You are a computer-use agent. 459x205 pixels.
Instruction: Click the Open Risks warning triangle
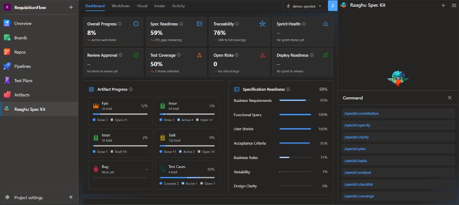click(x=262, y=55)
